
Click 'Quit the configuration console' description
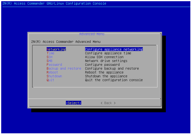coord(114,80)
